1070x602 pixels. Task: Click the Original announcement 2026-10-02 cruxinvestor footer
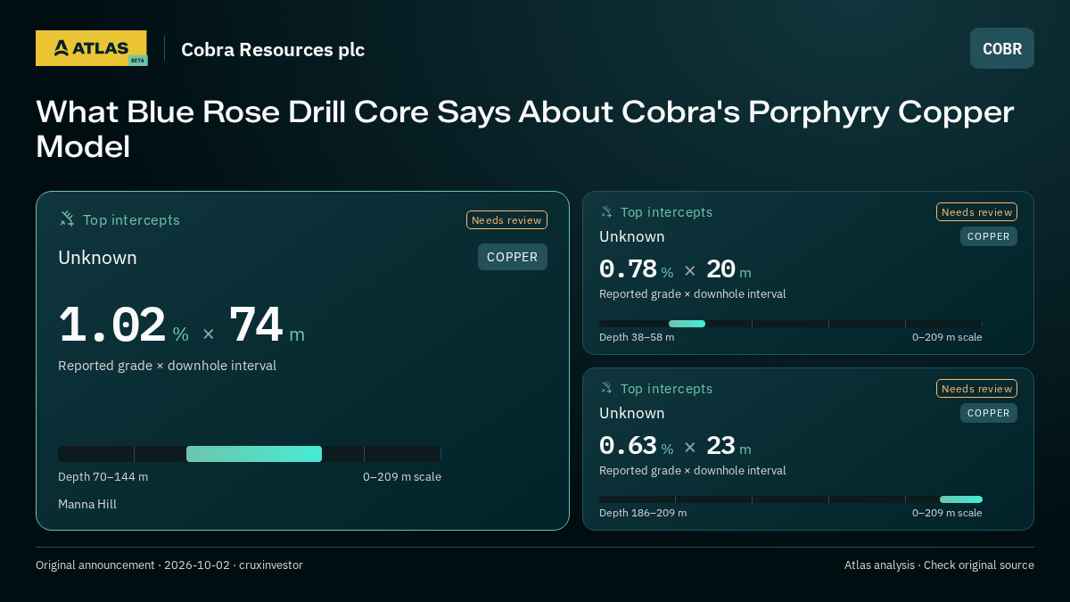[169, 565]
